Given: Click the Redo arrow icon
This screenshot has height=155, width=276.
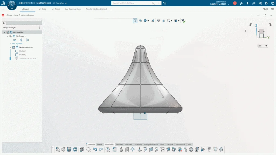Looking at the screenshot, I should point(101,150).
